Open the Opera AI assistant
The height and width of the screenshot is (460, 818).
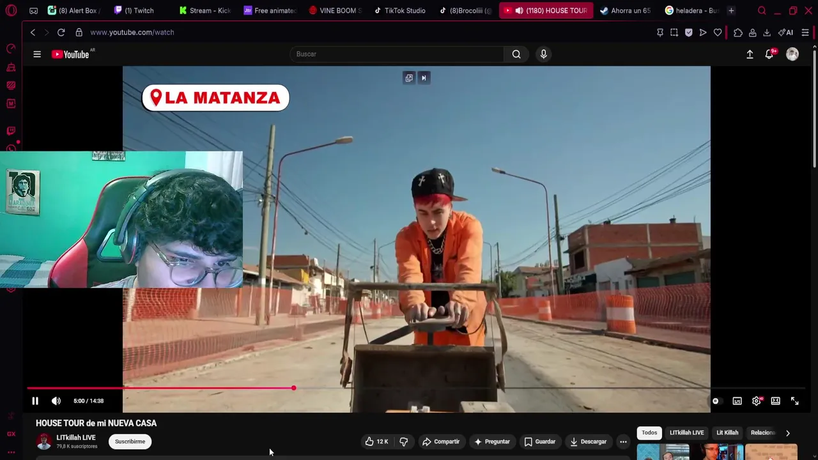[785, 32]
